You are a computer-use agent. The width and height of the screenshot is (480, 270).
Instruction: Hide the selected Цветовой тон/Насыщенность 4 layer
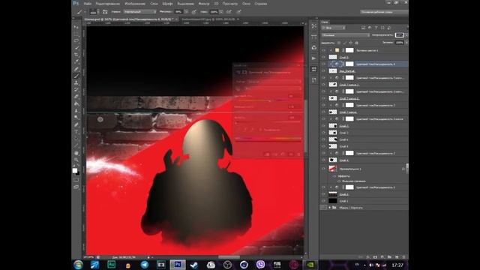[323, 64]
